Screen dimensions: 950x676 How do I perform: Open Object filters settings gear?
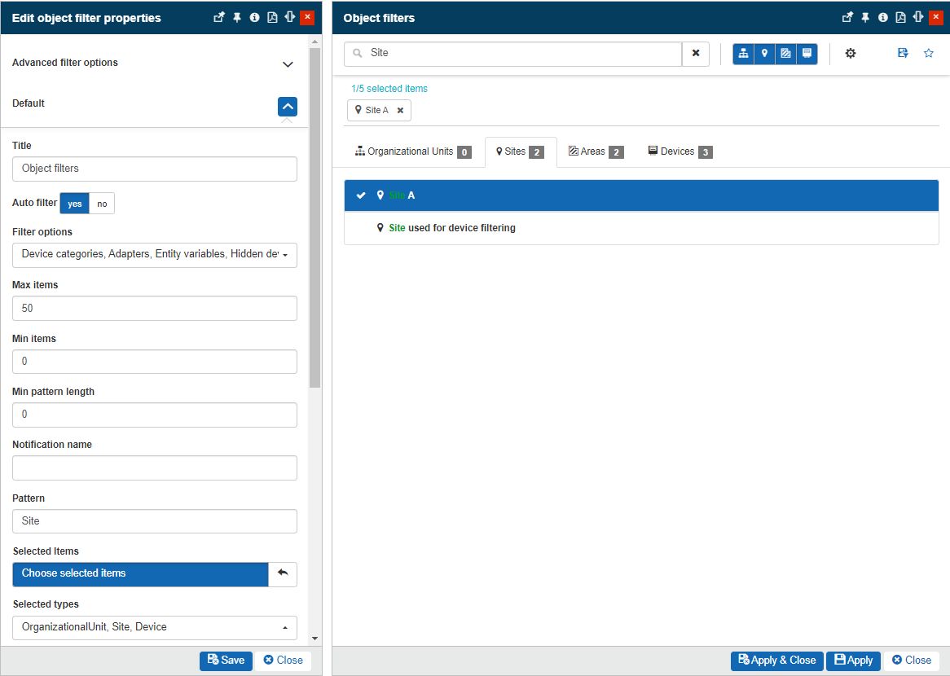tap(851, 54)
